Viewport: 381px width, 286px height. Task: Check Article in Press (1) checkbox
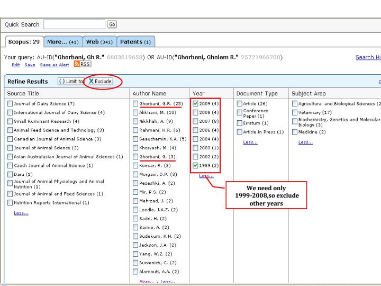coord(239,132)
